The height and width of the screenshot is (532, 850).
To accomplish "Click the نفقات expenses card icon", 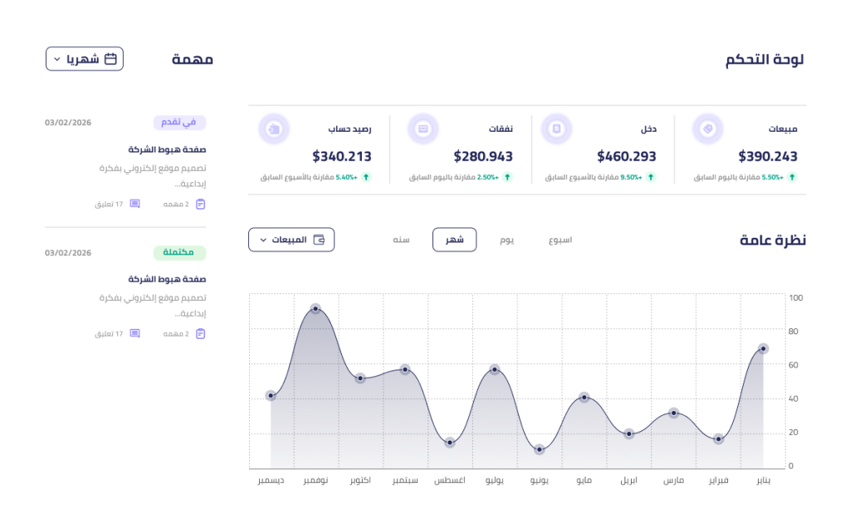I will [423, 129].
